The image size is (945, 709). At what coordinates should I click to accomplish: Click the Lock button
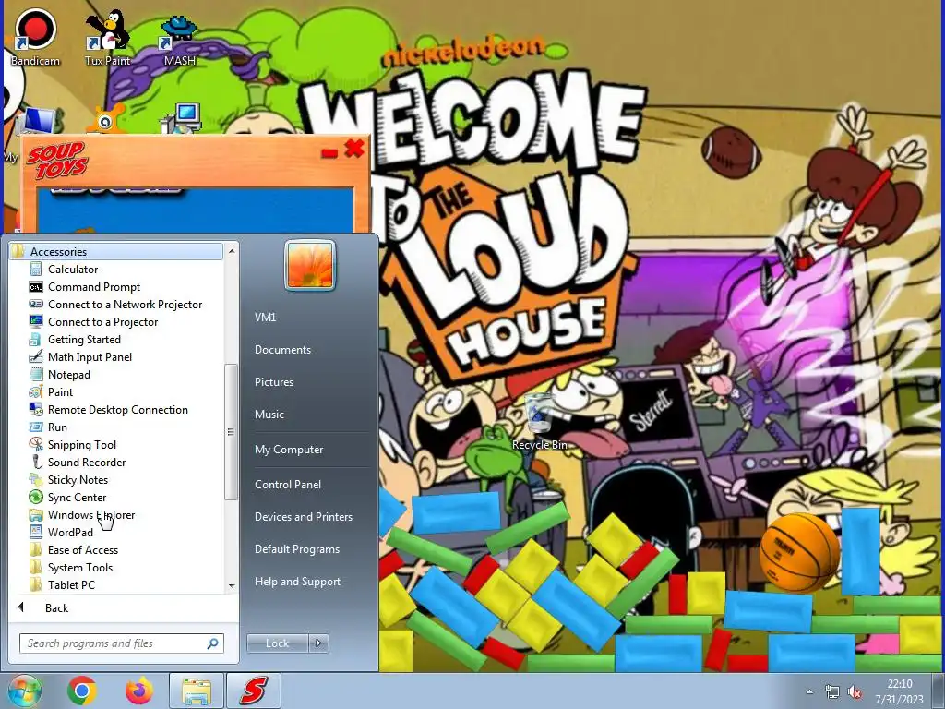tap(277, 643)
